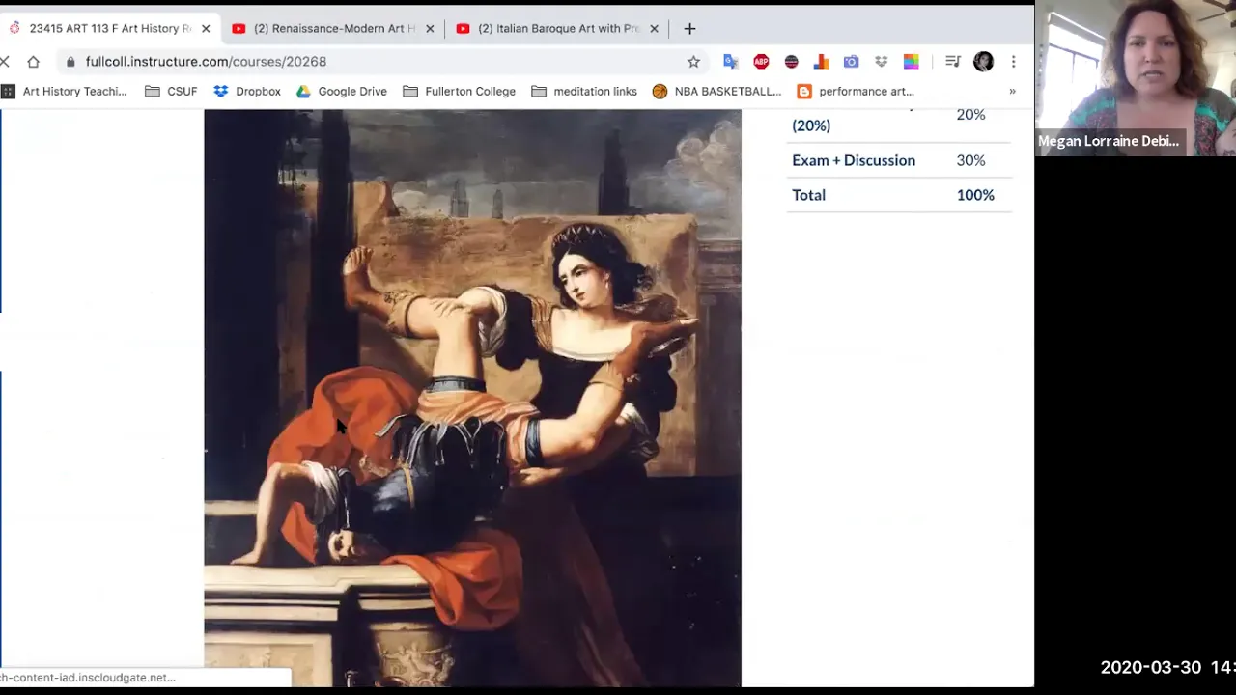Open the Dropbox bookmark
The width and height of the screenshot is (1236, 695).
click(x=247, y=92)
